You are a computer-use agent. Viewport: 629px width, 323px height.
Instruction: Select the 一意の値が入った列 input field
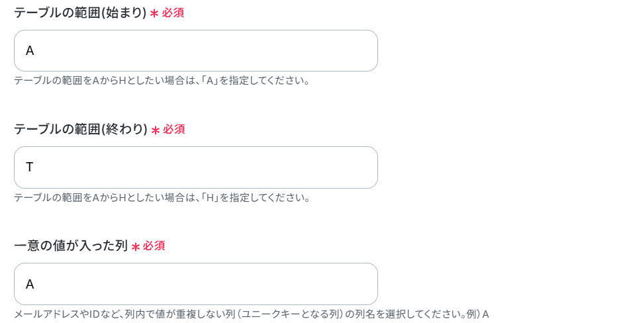pyautogui.click(x=196, y=284)
